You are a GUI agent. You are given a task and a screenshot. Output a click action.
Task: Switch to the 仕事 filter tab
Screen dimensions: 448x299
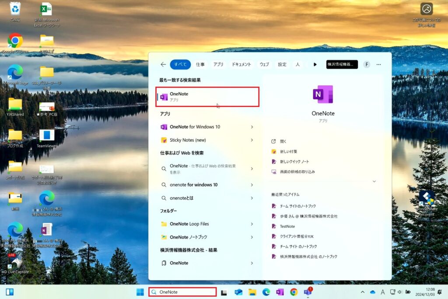tap(200, 65)
